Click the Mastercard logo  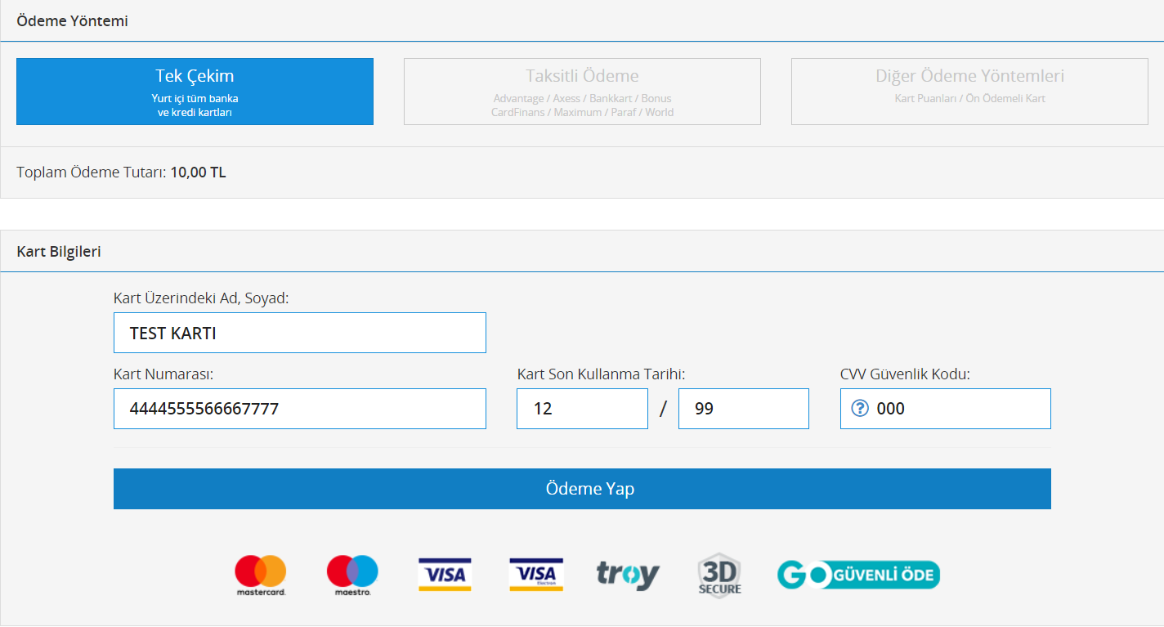click(x=261, y=575)
